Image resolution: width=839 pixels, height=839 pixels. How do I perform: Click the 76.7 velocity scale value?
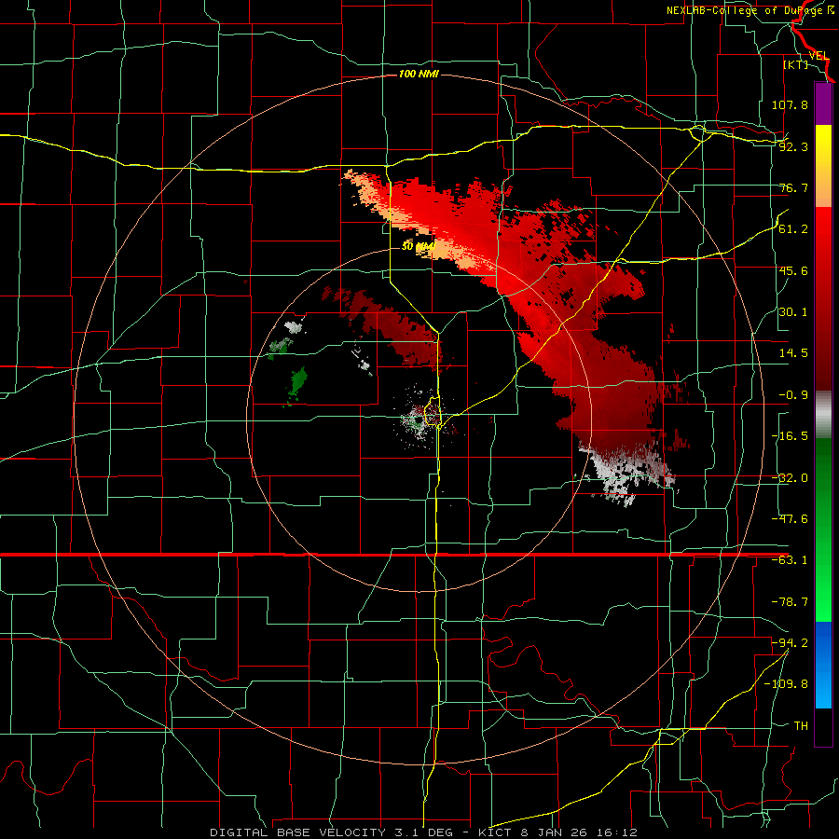click(x=793, y=187)
